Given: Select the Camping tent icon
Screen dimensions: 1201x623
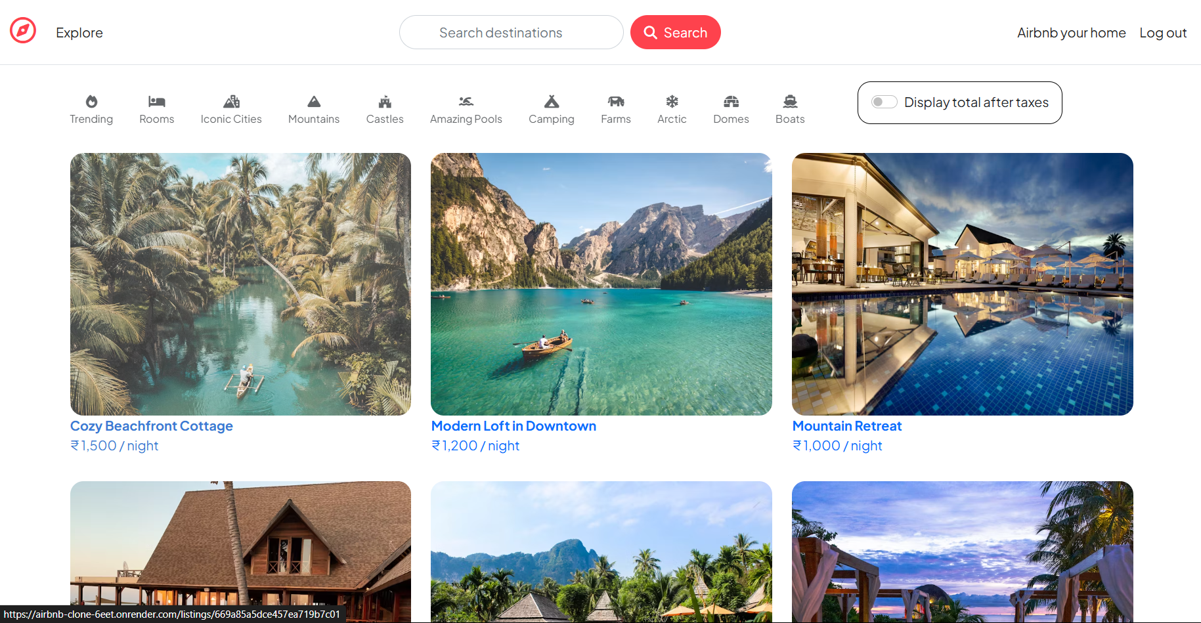Looking at the screenshot, I should tap(552, 101).
